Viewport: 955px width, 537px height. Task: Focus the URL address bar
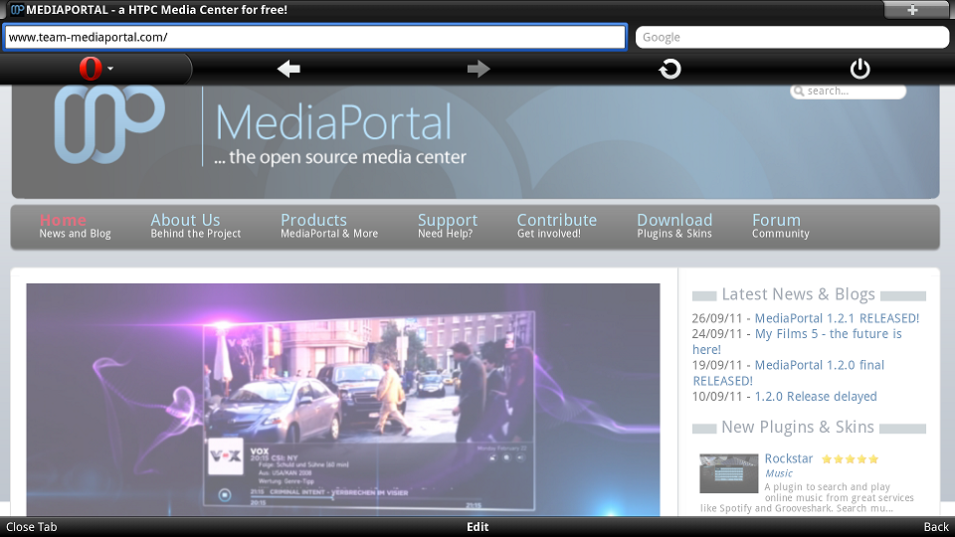315,37
